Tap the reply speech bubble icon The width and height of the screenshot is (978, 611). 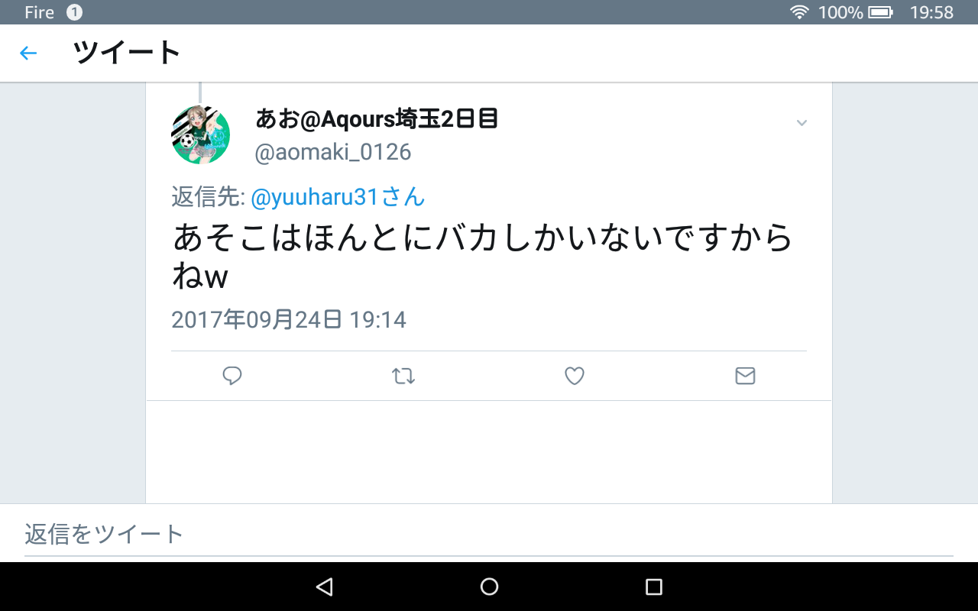232,376
